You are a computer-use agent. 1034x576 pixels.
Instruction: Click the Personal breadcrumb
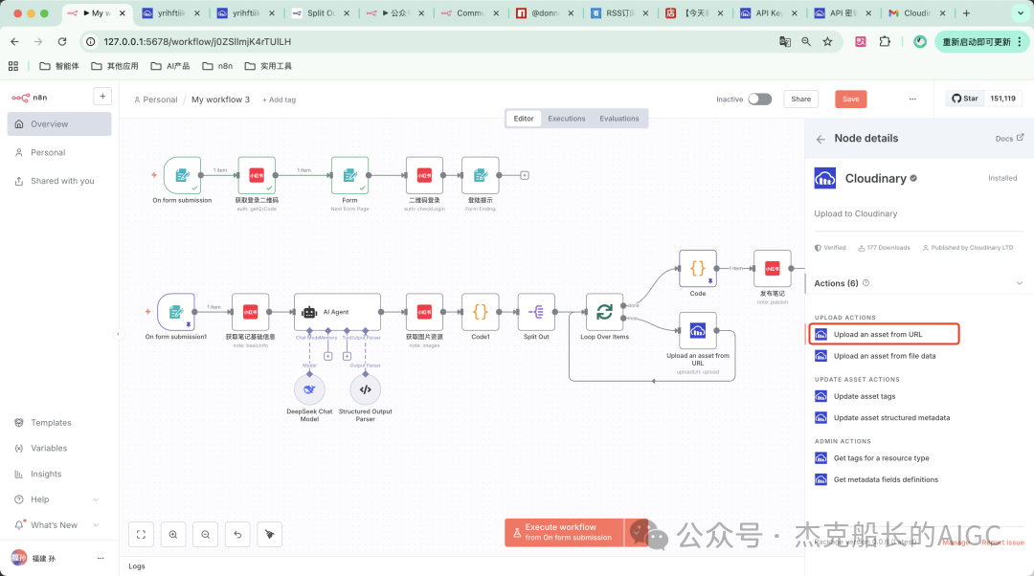point(156,100)
